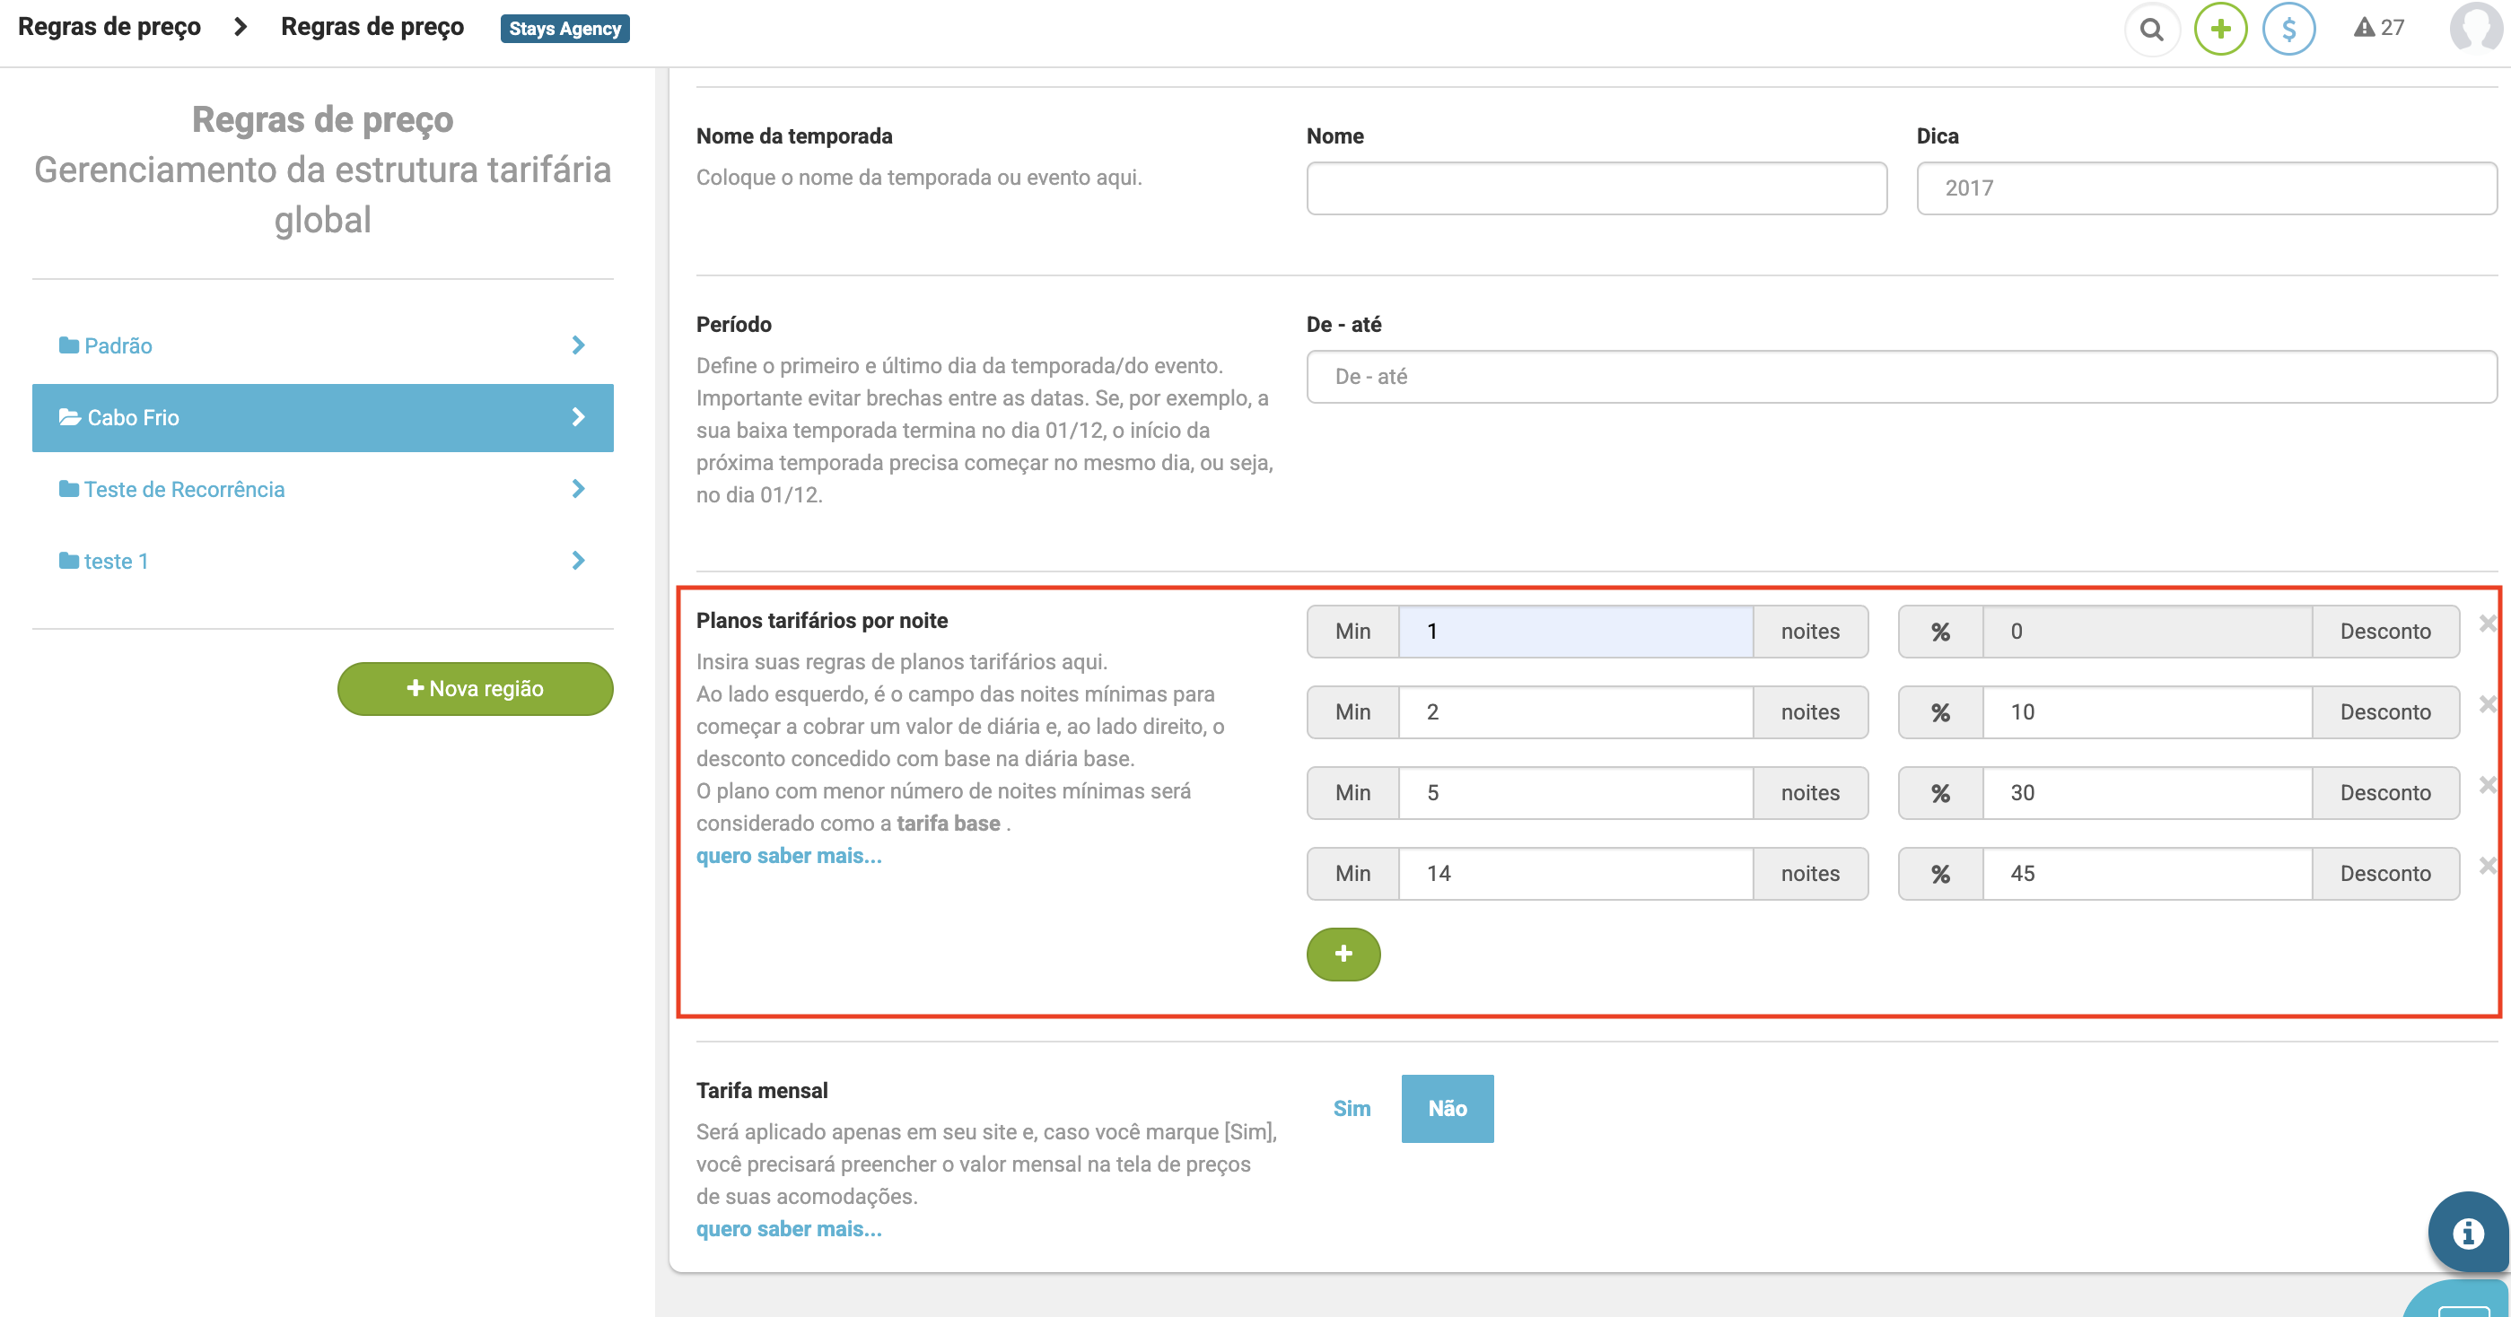The height and width of the screenshot is (1317, 2511).
Task: Open the dollar sign pricing icon
Action: tap(2288, 30)
